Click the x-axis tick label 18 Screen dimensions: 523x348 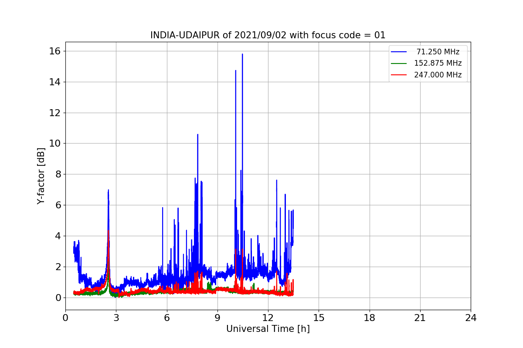(x=369, y=318)
